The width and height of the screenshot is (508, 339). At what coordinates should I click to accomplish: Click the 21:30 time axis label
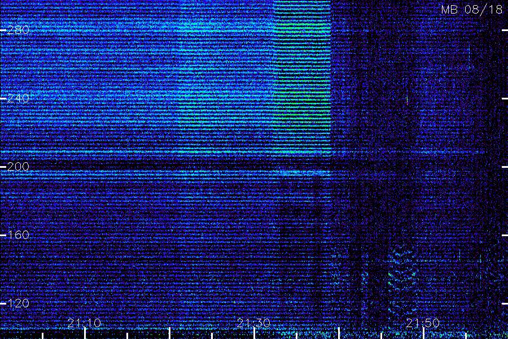point(253,323)
